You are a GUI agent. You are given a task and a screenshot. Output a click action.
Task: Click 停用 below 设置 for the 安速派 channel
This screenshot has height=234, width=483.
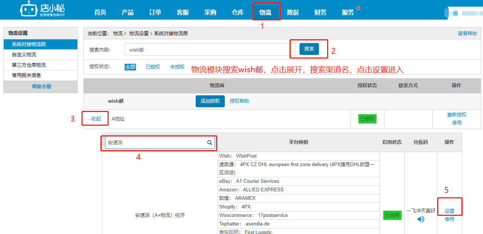pyautogui.click(x=450, y=219)
